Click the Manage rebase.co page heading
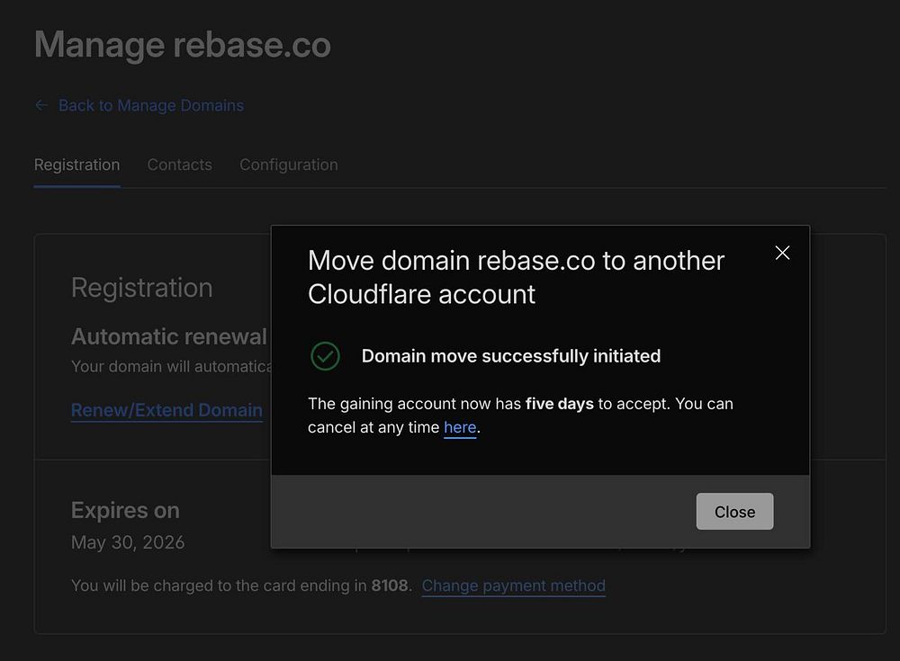The height and width of the screenshot is (661, 900). coord(183,45)
